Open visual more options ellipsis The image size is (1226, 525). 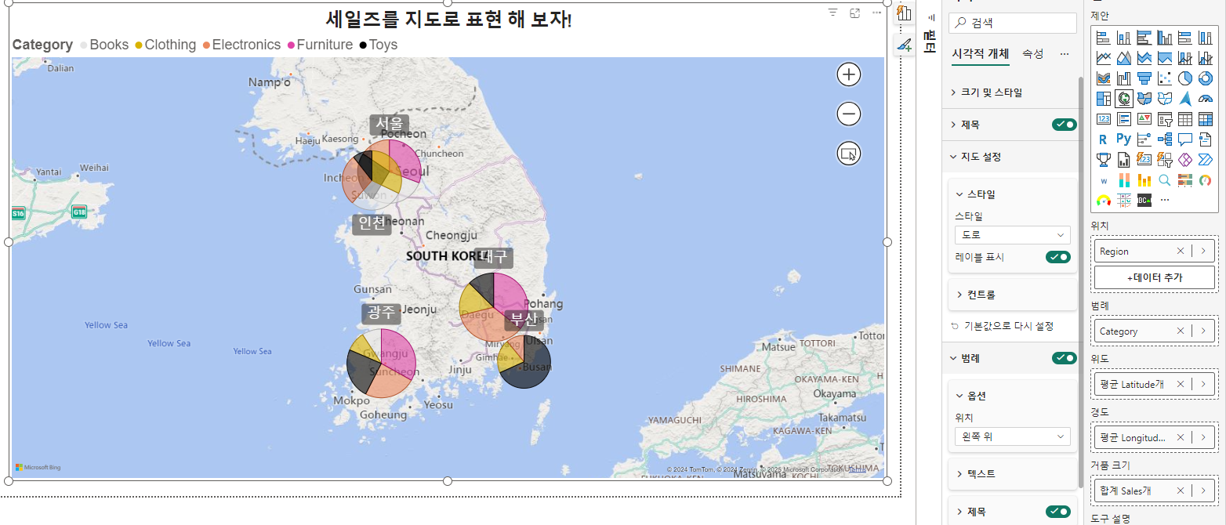877,13
